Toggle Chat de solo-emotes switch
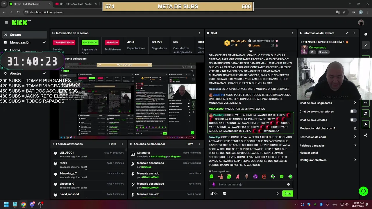 coord(353,120)
